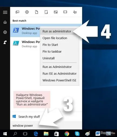Viewport: 117px width, 137px height.
Task: Filter search results by Videos
Action: 65,12
